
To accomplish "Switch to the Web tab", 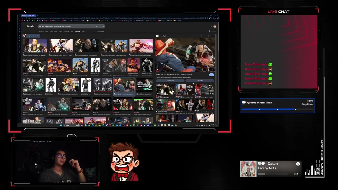I will click(72, 31).
